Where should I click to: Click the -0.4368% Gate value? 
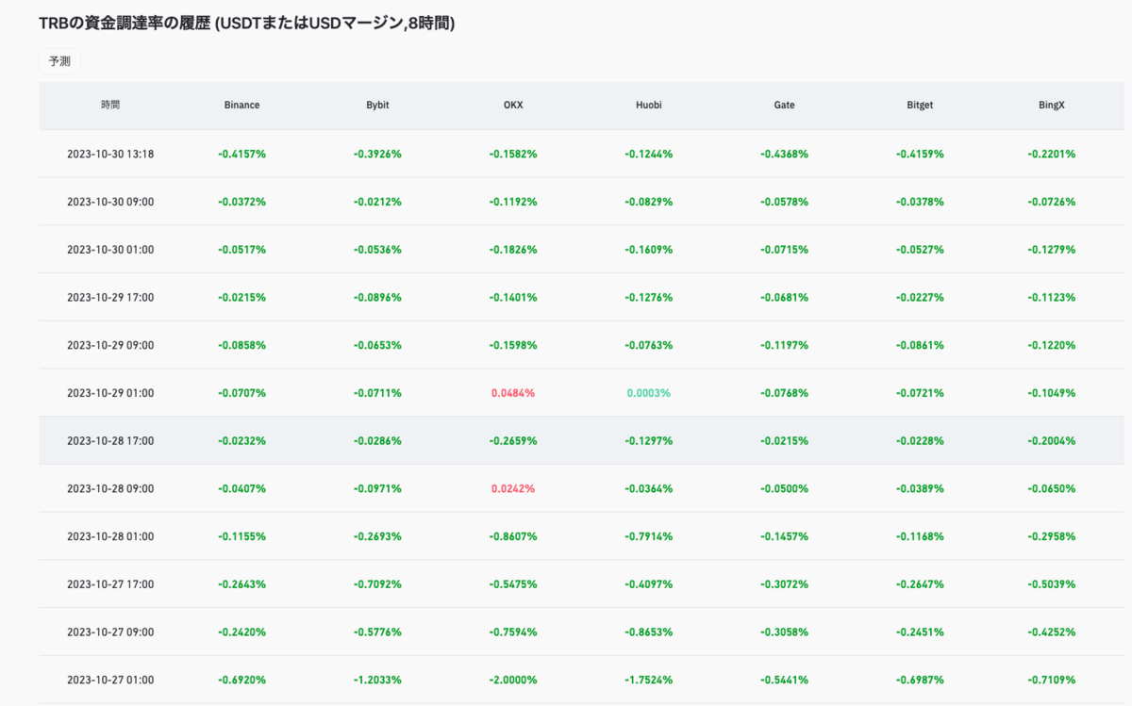pos(784,154)
